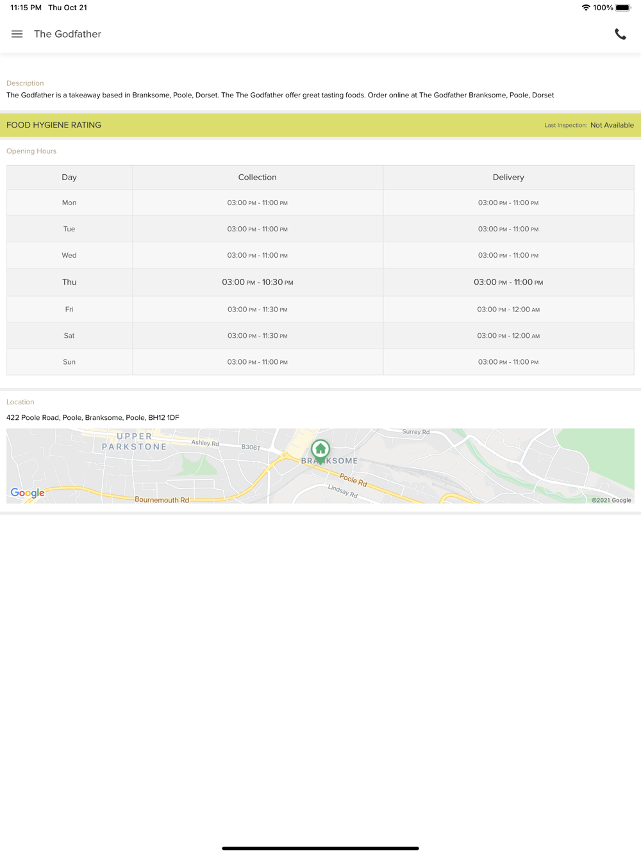Select The Godfather title
Screen dimensions: 641x855
(67, 34)
